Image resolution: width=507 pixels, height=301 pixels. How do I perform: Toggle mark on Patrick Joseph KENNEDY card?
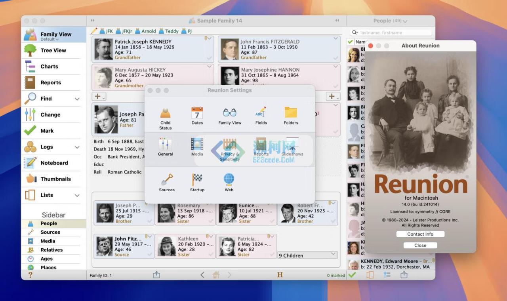[x=209, y=58]
